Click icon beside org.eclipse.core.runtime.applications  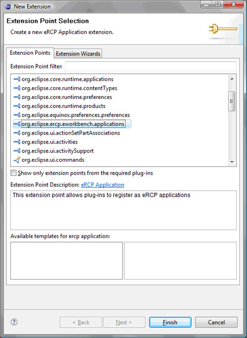click(x=17, y=79)
